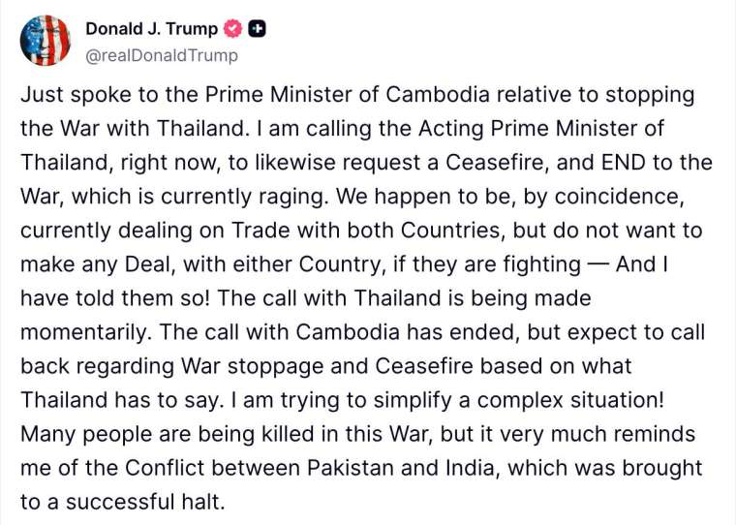
Task: Click the black plus badge icon
Action: coord(257,29)
